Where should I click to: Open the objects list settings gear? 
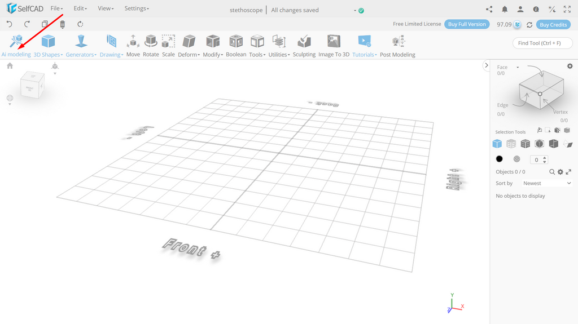[561, 172]
